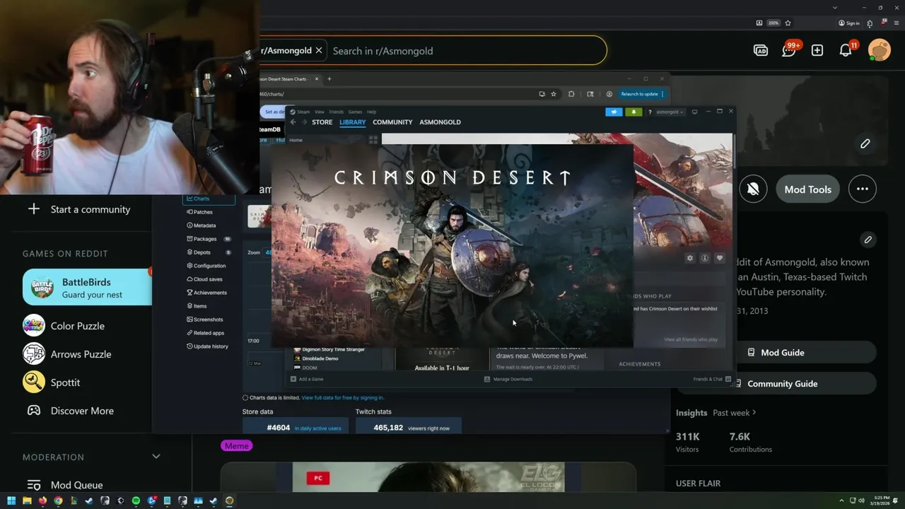Open Reddit notifications bell
The height and width of the screenshot is (509, 905).
pos(846,50)
